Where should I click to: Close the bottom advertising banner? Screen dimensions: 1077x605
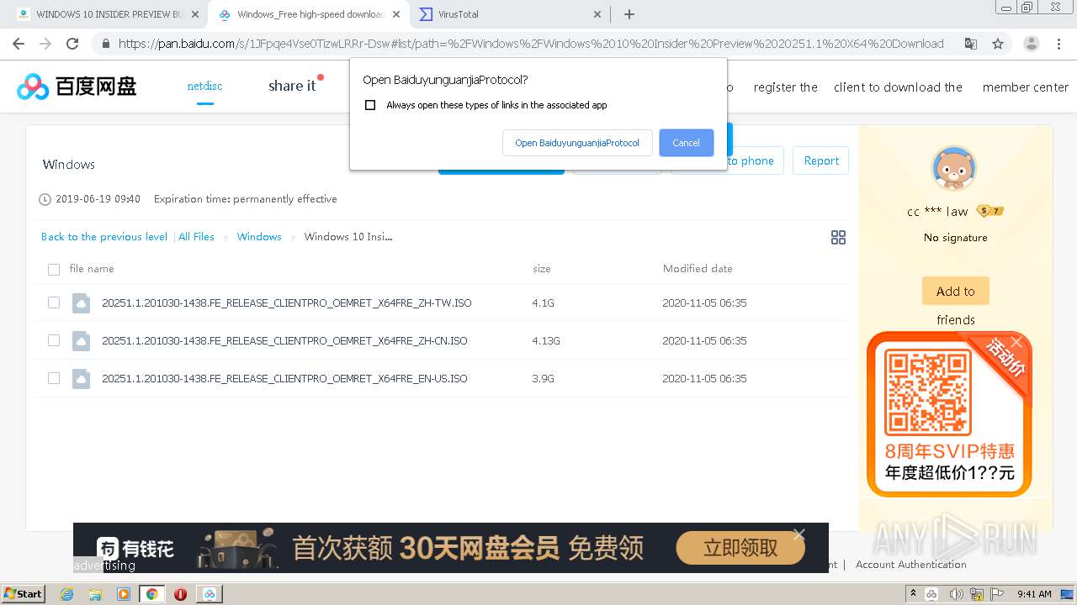[x=798, y=534]
